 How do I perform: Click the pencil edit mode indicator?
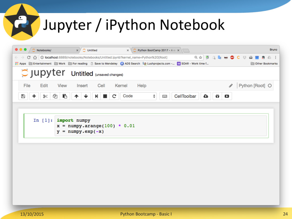tap(231, 86)
